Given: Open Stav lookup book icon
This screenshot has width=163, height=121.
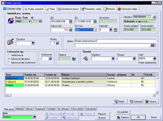Looking at the screenshot, I should pos(35,117).
